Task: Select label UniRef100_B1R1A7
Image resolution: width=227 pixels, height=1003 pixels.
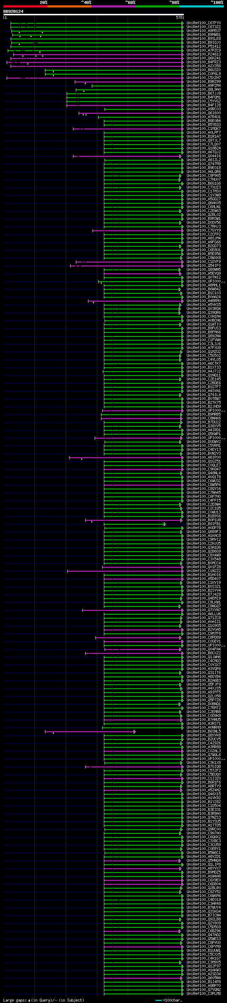Action: click(x=203, y=137)
